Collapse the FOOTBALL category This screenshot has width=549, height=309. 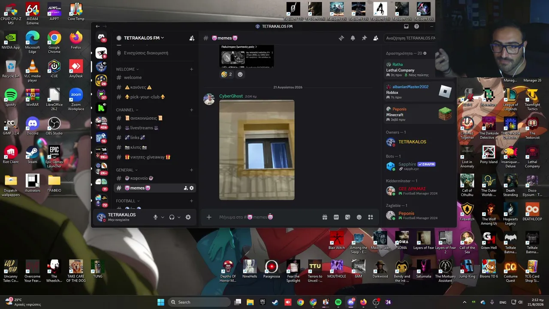(127, 201)
